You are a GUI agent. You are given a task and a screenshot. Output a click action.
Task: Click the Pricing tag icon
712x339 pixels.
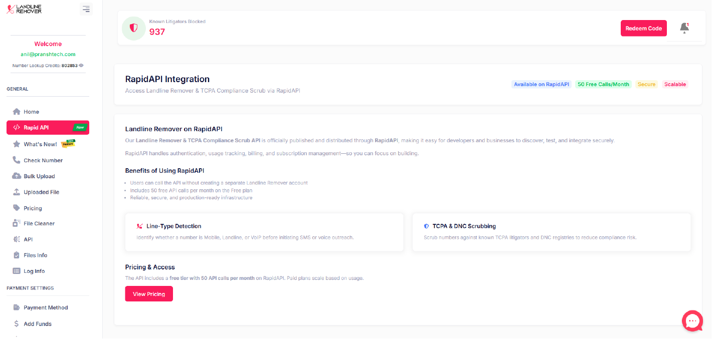tap(17, 208)
